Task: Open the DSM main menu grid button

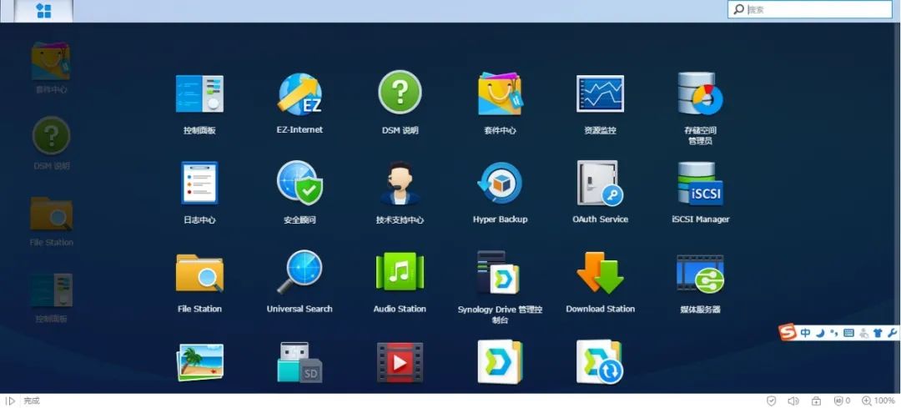Action: 43,11
